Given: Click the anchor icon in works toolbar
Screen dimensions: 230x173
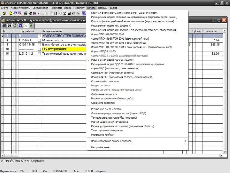Looking at the screenshot, I should click(x=15, y=26).
